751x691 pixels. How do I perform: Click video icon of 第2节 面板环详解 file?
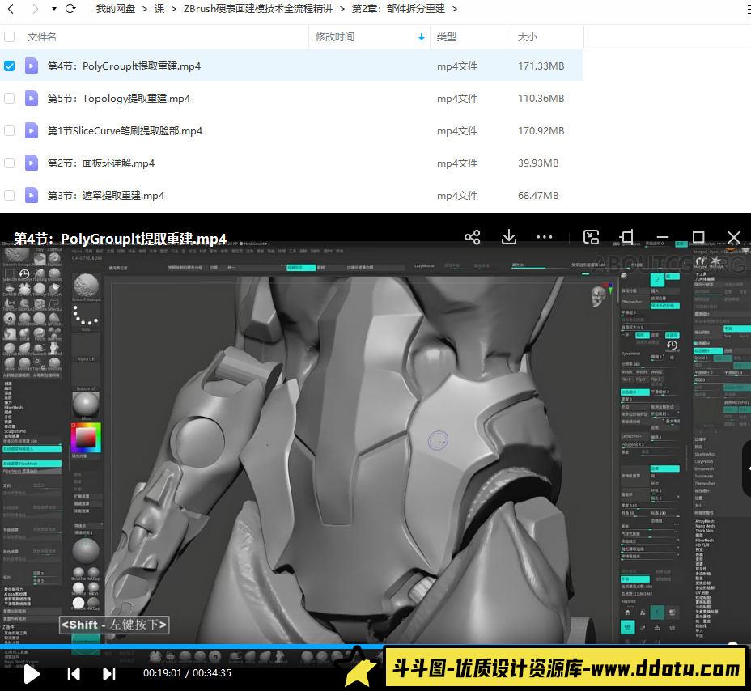(31, 163)
